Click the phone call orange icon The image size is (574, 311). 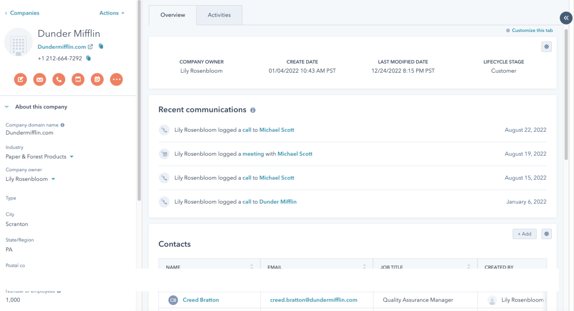(59, 79)
